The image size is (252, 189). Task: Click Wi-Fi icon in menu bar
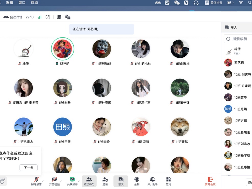point(241,3)
